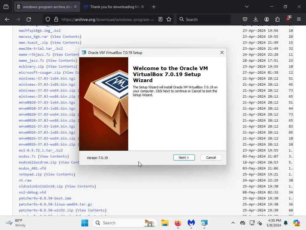
Task: View Contents of oldcalcWin11Win10.zip
Action: pos(80,186)
